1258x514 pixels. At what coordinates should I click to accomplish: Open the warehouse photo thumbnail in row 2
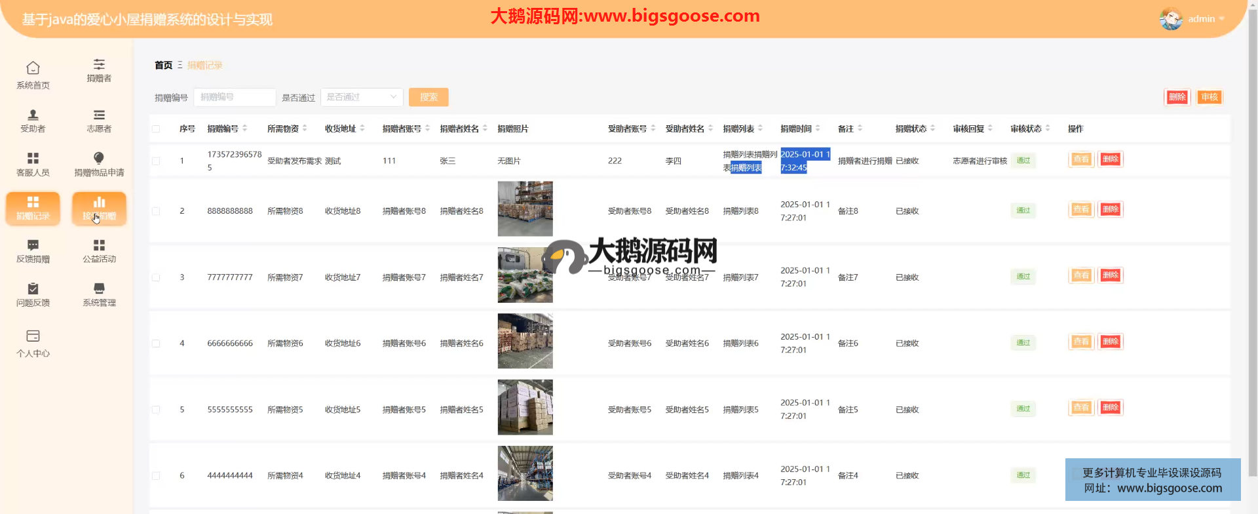[x=525, y=209]
